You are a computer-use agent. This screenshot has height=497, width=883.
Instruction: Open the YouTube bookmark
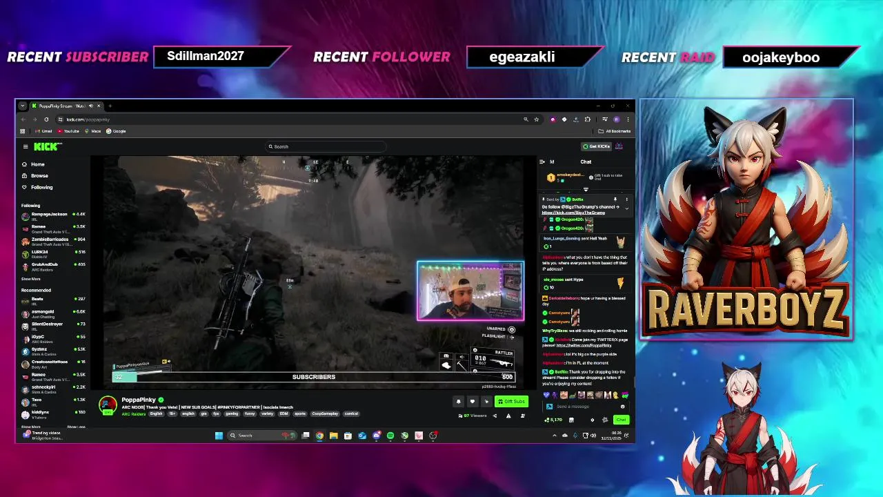click(x=68, y=131)
